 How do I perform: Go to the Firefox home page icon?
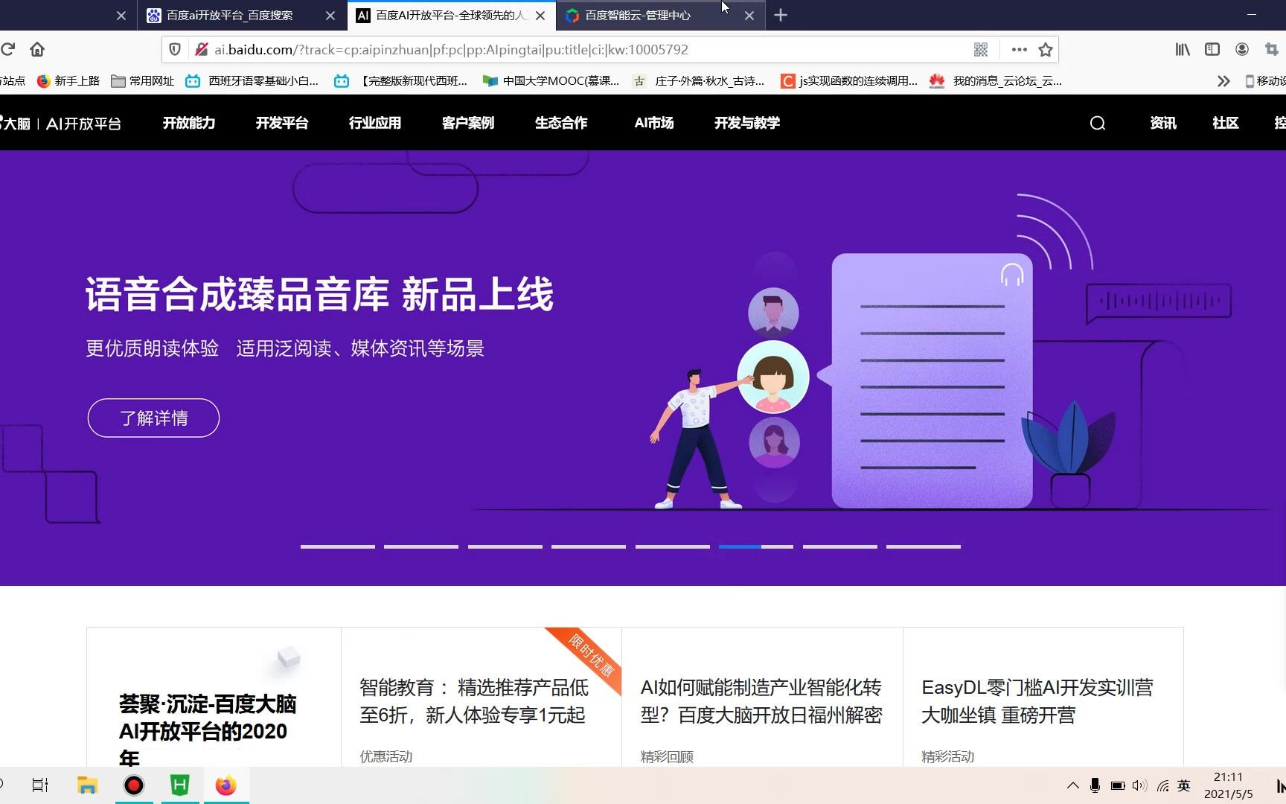37,49
